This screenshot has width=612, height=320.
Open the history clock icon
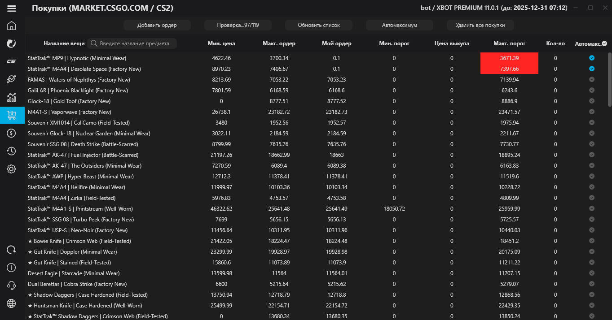12,151
